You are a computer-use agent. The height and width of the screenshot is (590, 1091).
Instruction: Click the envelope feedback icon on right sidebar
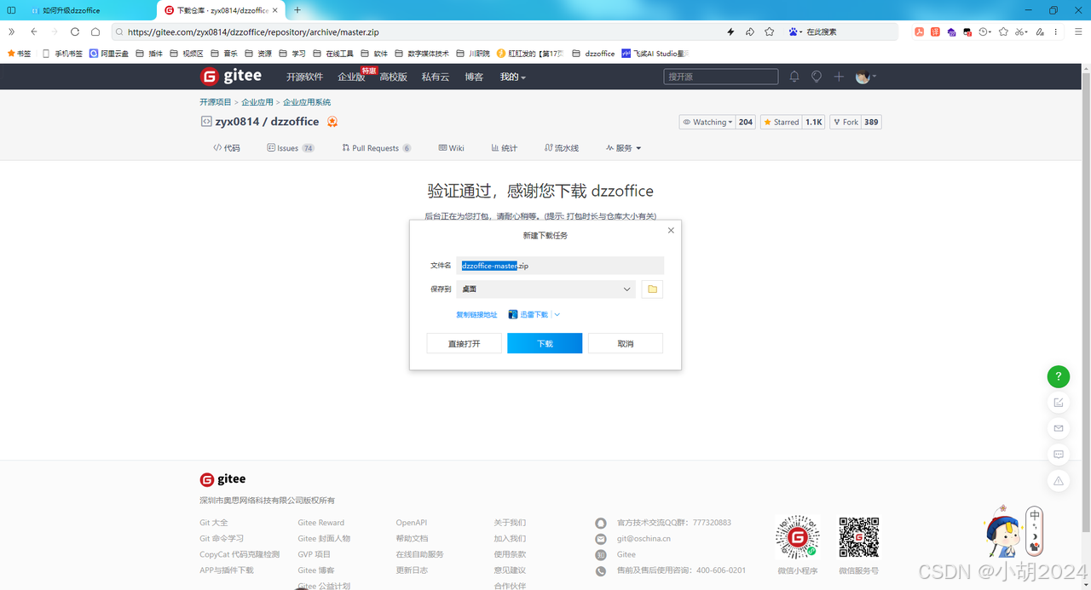[x=1058, y=428]
